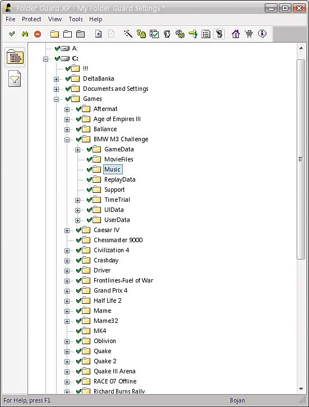309x407 pixels.
Task: Select the Crashday folder label
Action: [x=106, y=260]
